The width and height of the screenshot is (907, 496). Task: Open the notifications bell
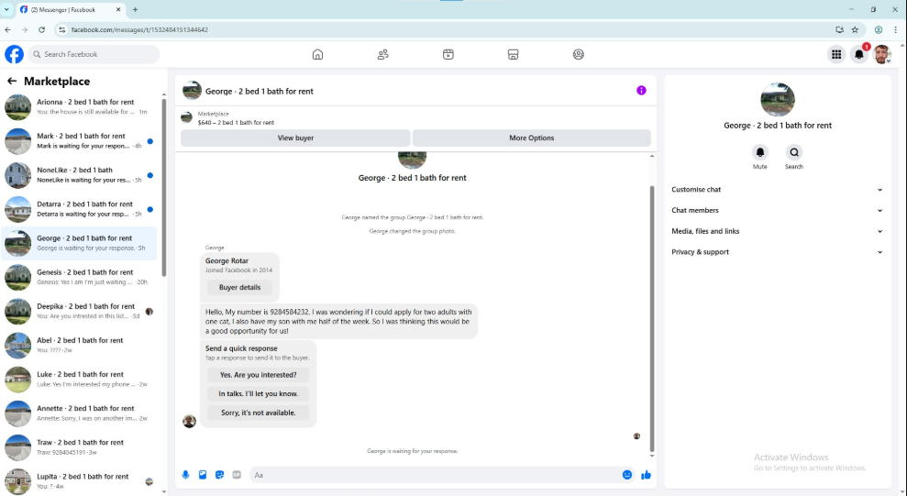coord(859,54)
